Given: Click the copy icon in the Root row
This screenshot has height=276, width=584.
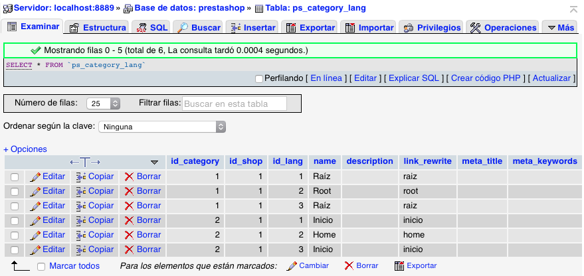Looking at the screenshot, I should (81, 191).
